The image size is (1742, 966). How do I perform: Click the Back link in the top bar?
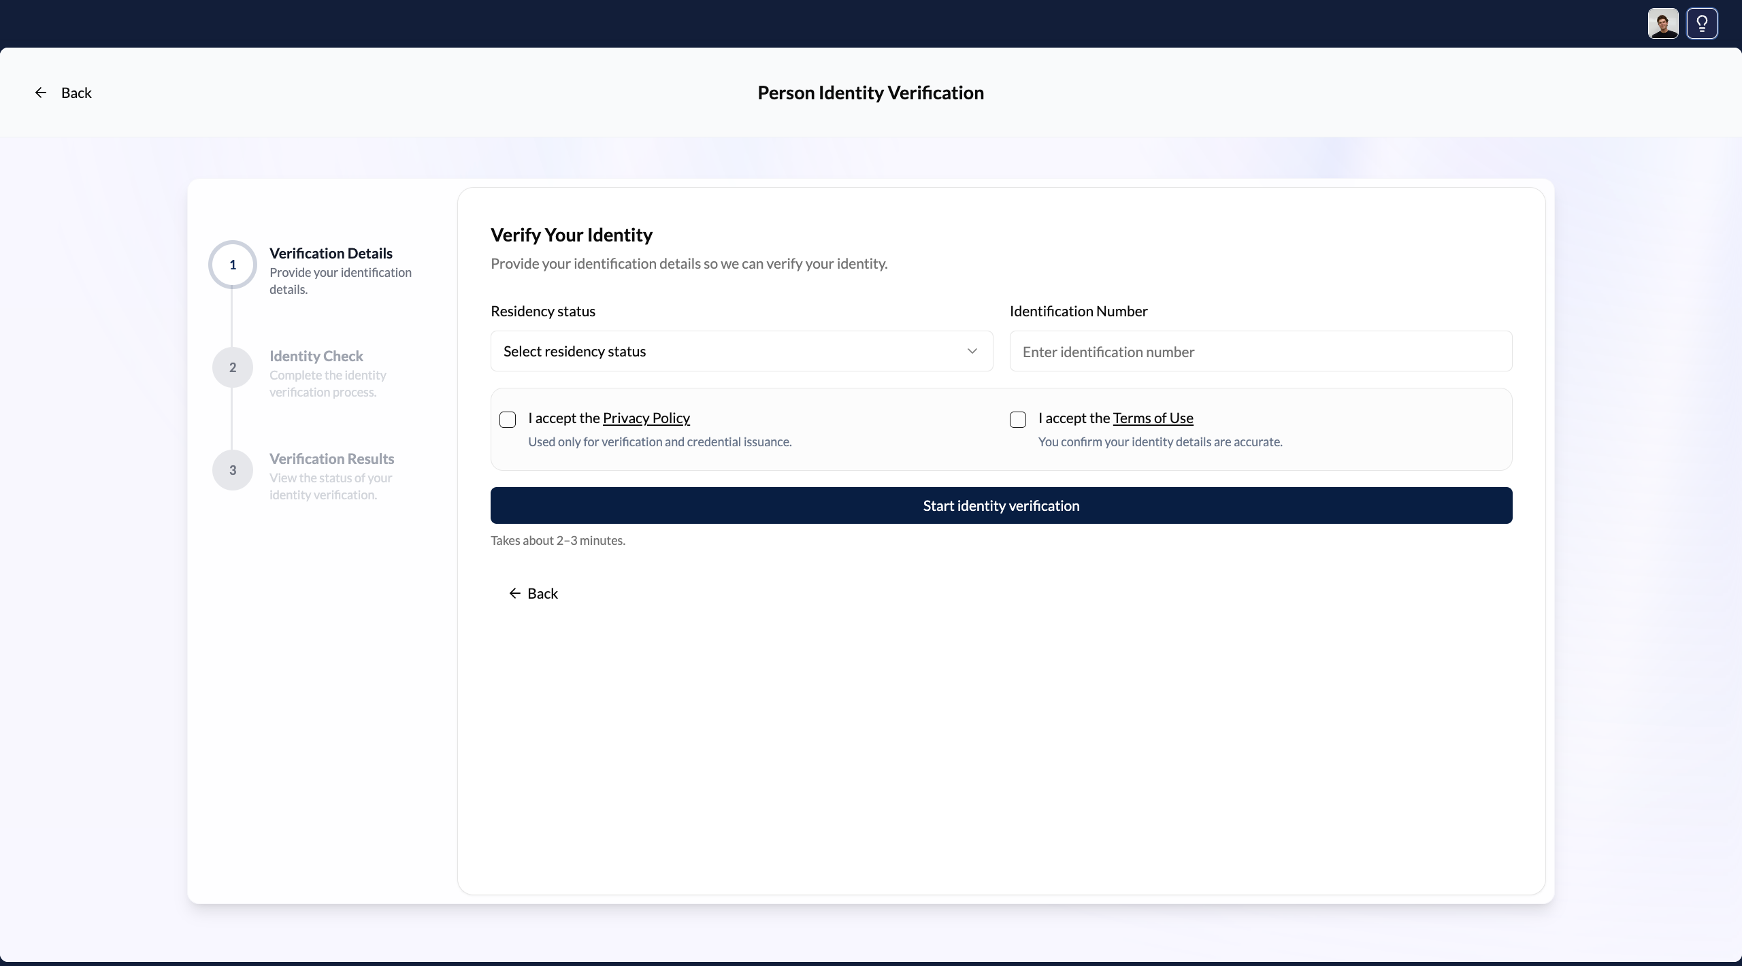point(76,93)
